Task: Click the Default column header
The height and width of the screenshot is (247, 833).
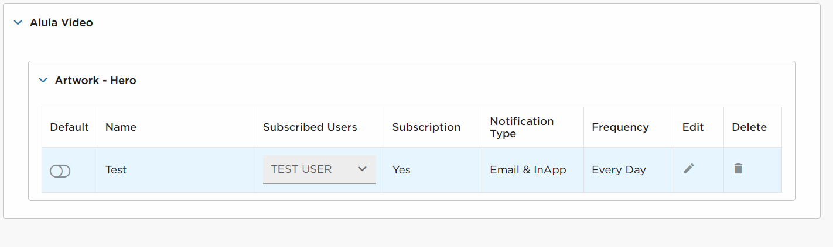Action: (70, 127)
